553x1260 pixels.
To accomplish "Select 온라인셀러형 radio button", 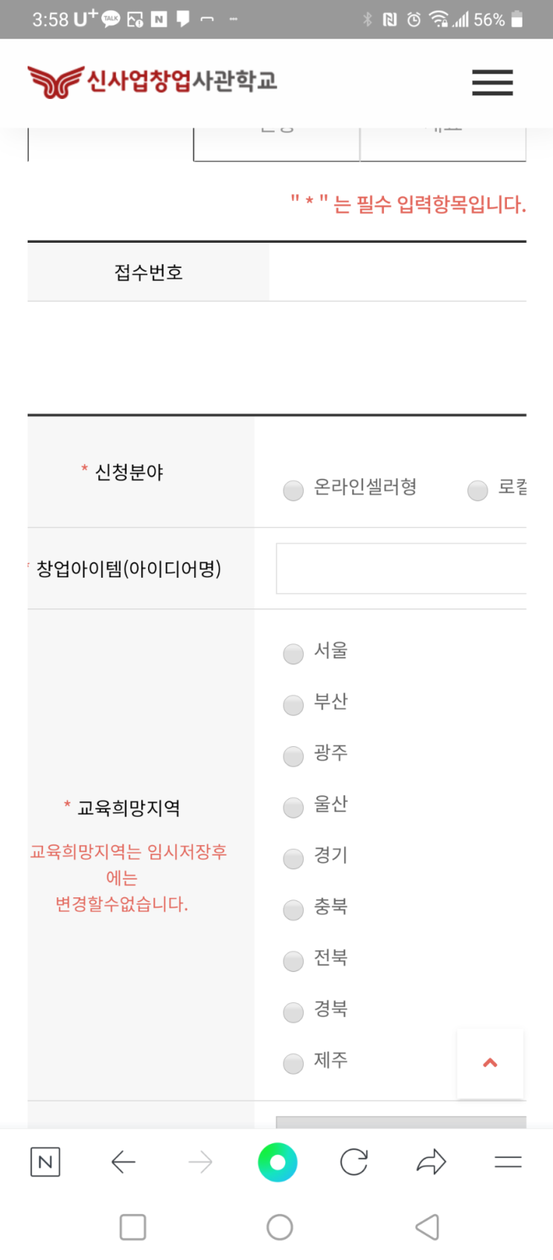I will pyautogui.click(x=293, y=490).
